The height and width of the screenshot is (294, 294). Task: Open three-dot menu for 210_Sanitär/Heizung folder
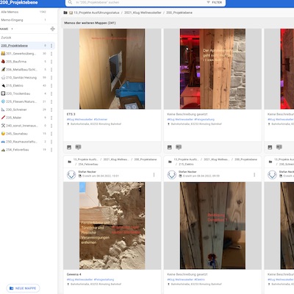[51, 78]
